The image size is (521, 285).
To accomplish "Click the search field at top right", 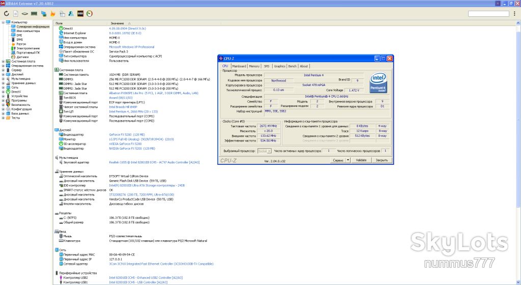I will pos(488,14).
